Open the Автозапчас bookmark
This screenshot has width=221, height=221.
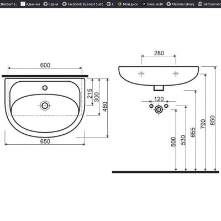(209, 4)
